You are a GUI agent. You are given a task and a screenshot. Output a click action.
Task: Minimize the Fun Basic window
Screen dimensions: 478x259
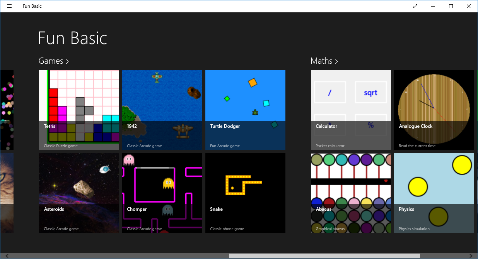(x=433, y=6)
